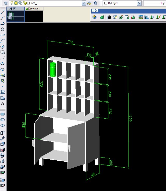Open the Insert Block tool
Image resolution: width=166 pixels, height=191 pixels.
[3, 75]
